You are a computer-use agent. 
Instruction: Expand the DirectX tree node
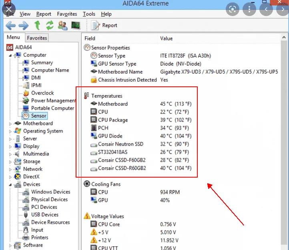(10, 177)
